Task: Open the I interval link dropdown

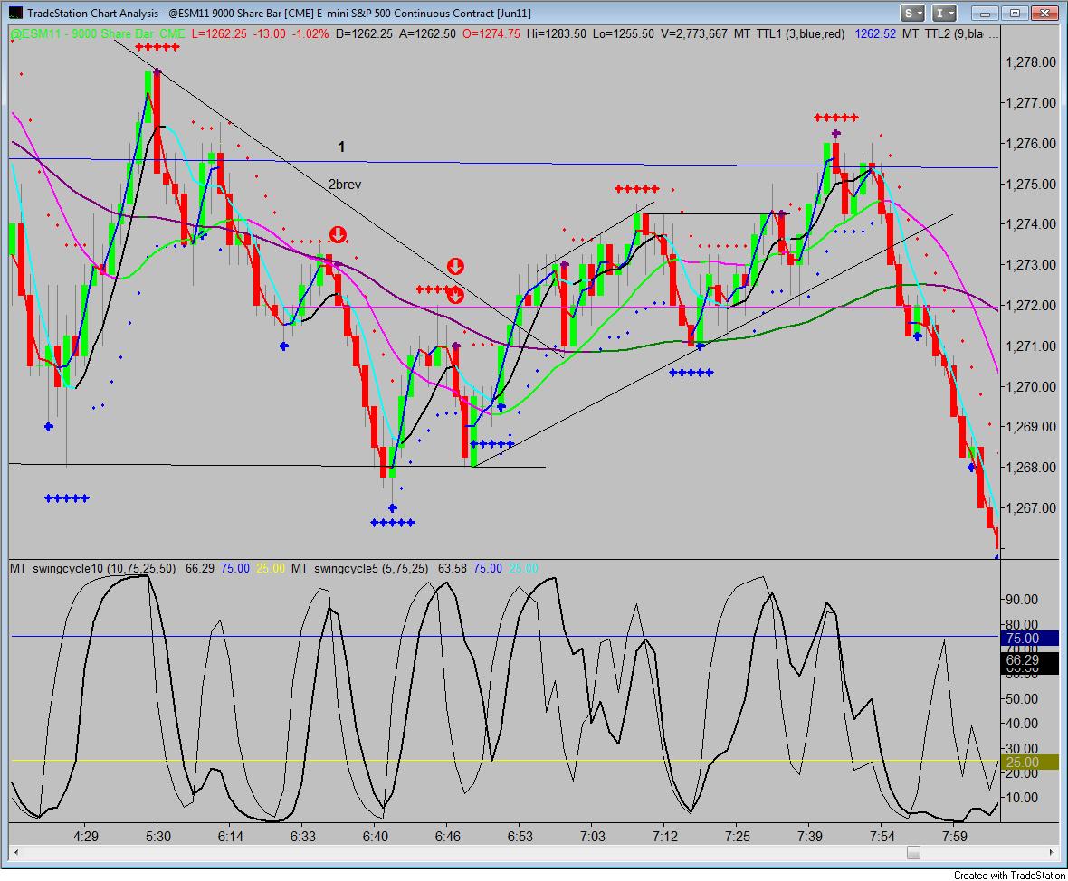Action: [945, 13]
